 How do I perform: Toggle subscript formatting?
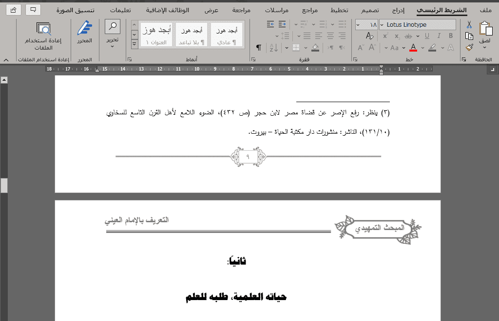(x=397, y=36)
